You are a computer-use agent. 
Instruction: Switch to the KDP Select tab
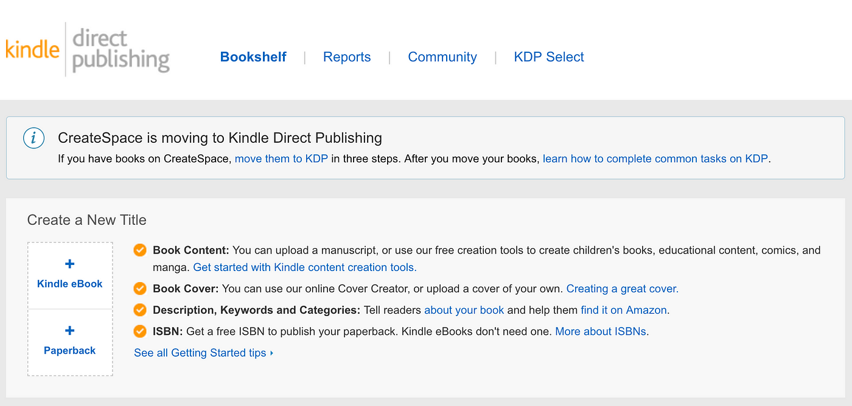point(549,57)
